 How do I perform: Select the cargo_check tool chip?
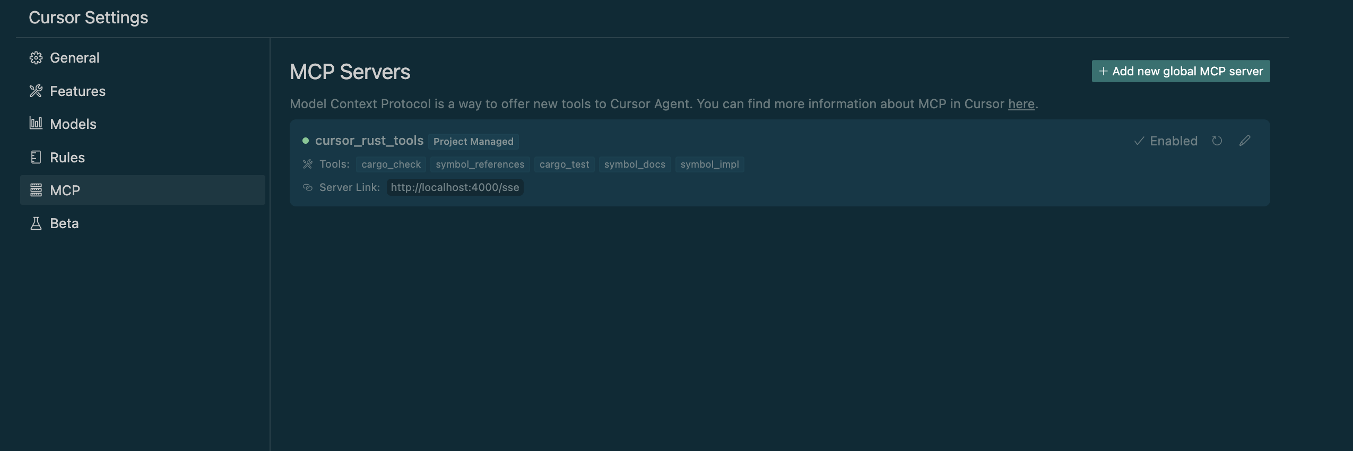tap(391, 164)
